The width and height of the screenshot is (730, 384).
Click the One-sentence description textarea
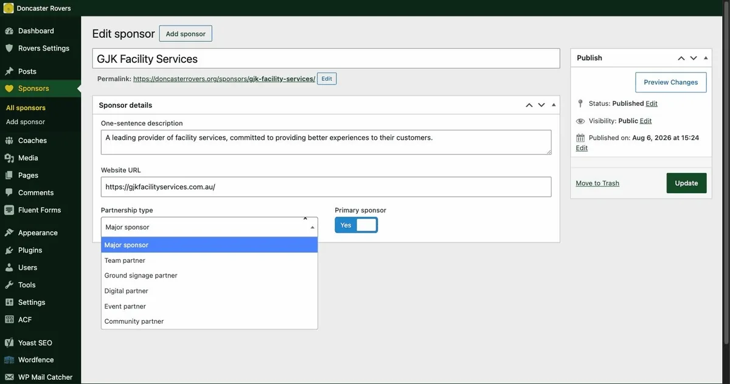tap(326, 142)
